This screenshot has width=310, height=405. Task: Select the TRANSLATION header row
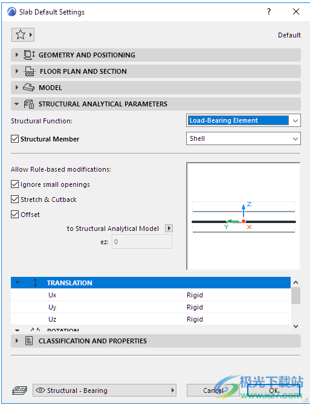(150, 282)
